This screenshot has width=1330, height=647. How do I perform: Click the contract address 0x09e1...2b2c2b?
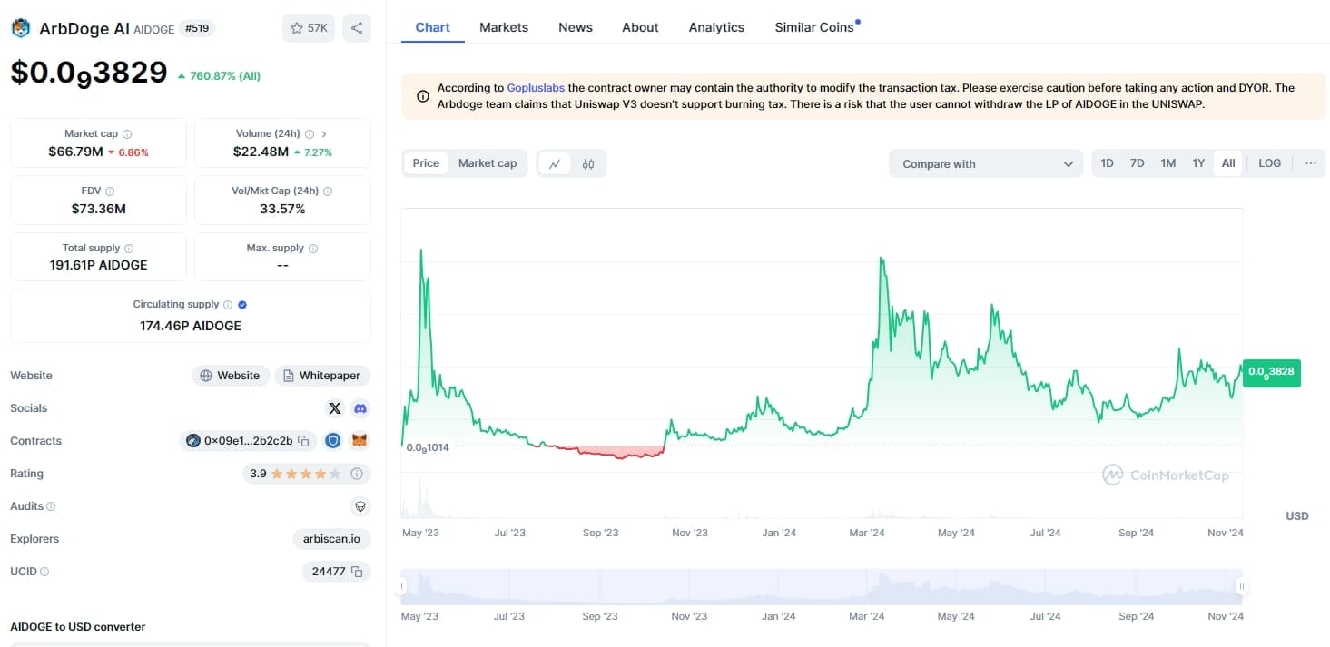pos(248,441)
